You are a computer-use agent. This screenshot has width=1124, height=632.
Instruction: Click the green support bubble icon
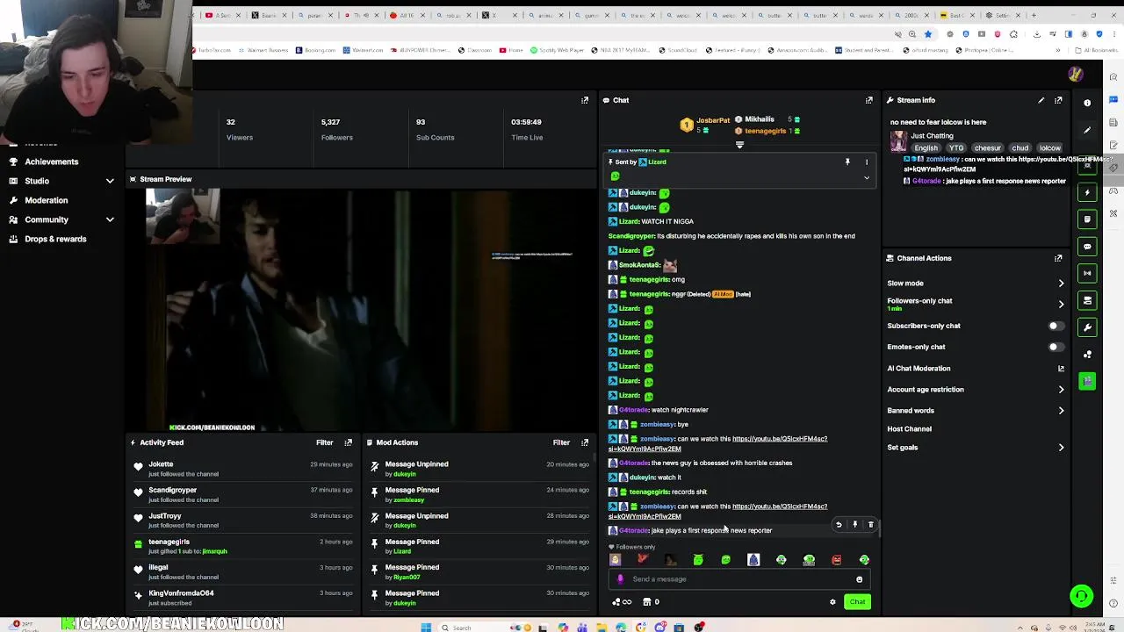[1082, 596]
